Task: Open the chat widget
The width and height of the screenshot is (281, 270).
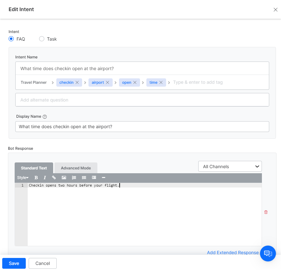Action: tap(268, 253)
